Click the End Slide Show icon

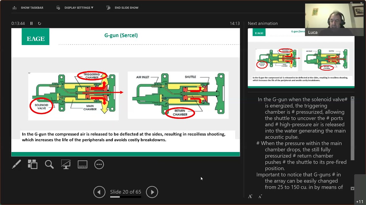click(x=108, y=8)
